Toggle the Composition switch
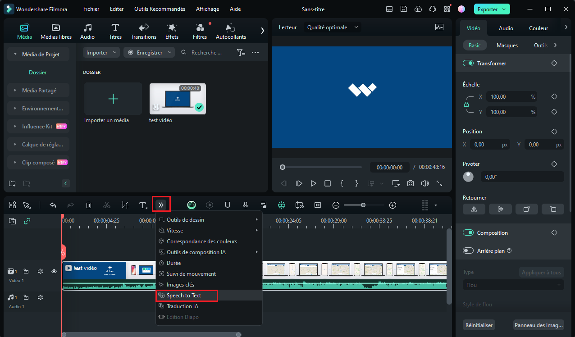The width and height of the screenshot is (575, 337). [x=468, y=233]
